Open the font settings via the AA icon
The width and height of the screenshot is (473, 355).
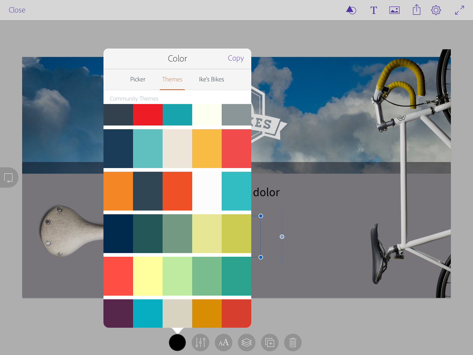pyautogui.click(x=223, y=343)
